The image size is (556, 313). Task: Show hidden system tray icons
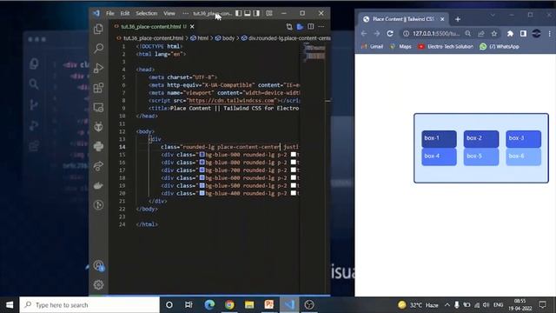click(x=447, y=305)
